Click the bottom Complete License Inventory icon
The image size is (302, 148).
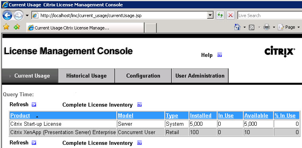point(139,143)
